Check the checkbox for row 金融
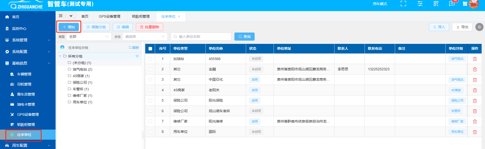The image size is (485, 149). coord(150,69)
